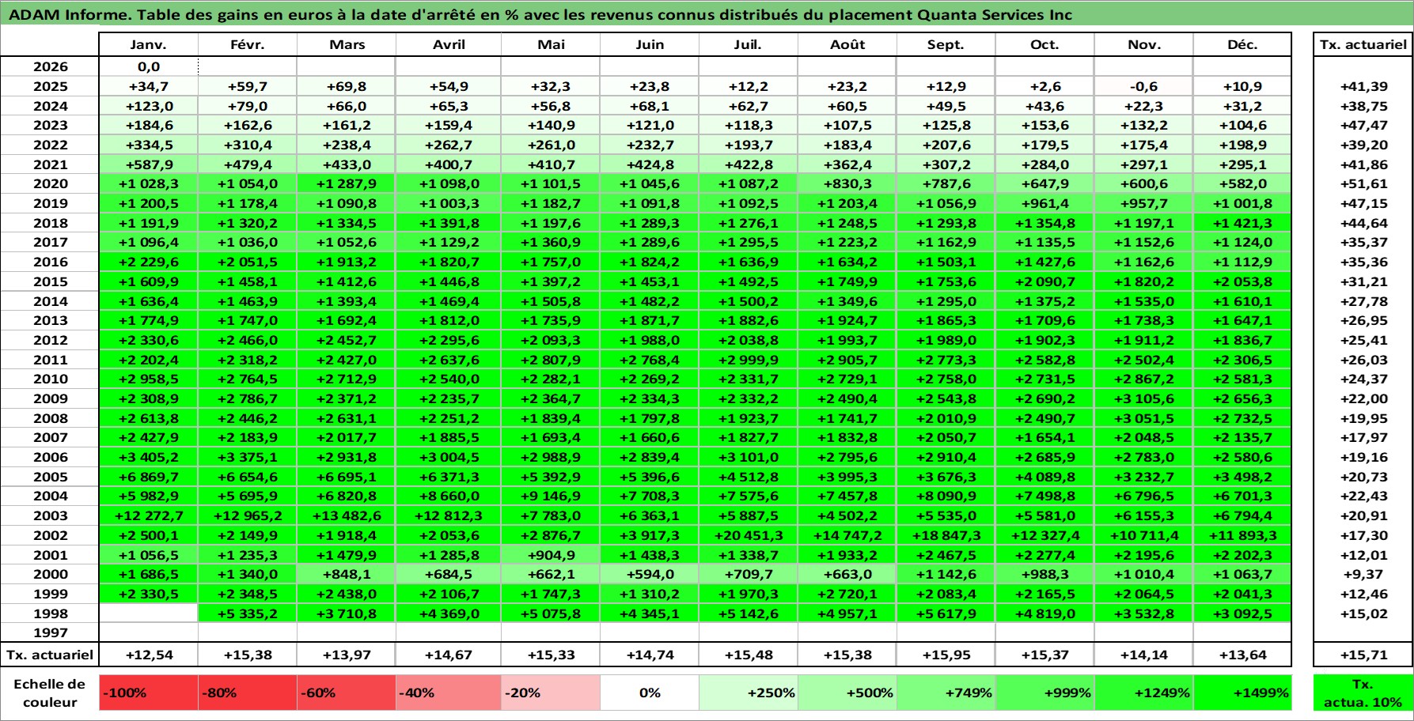Click the Tx. actua. 10% green swatch
This screenshot has width=1414, height=721.
(x=1363, y=693)
